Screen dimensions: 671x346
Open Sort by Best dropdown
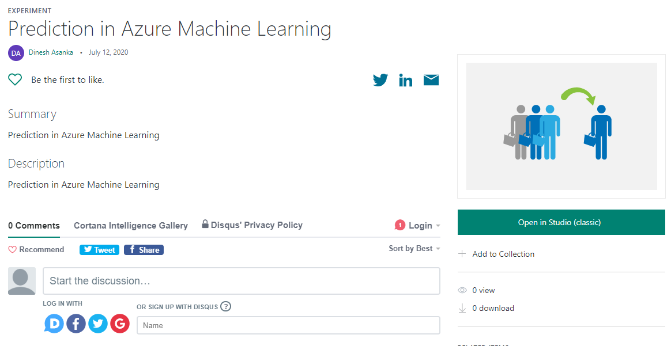tap(414, 249)
